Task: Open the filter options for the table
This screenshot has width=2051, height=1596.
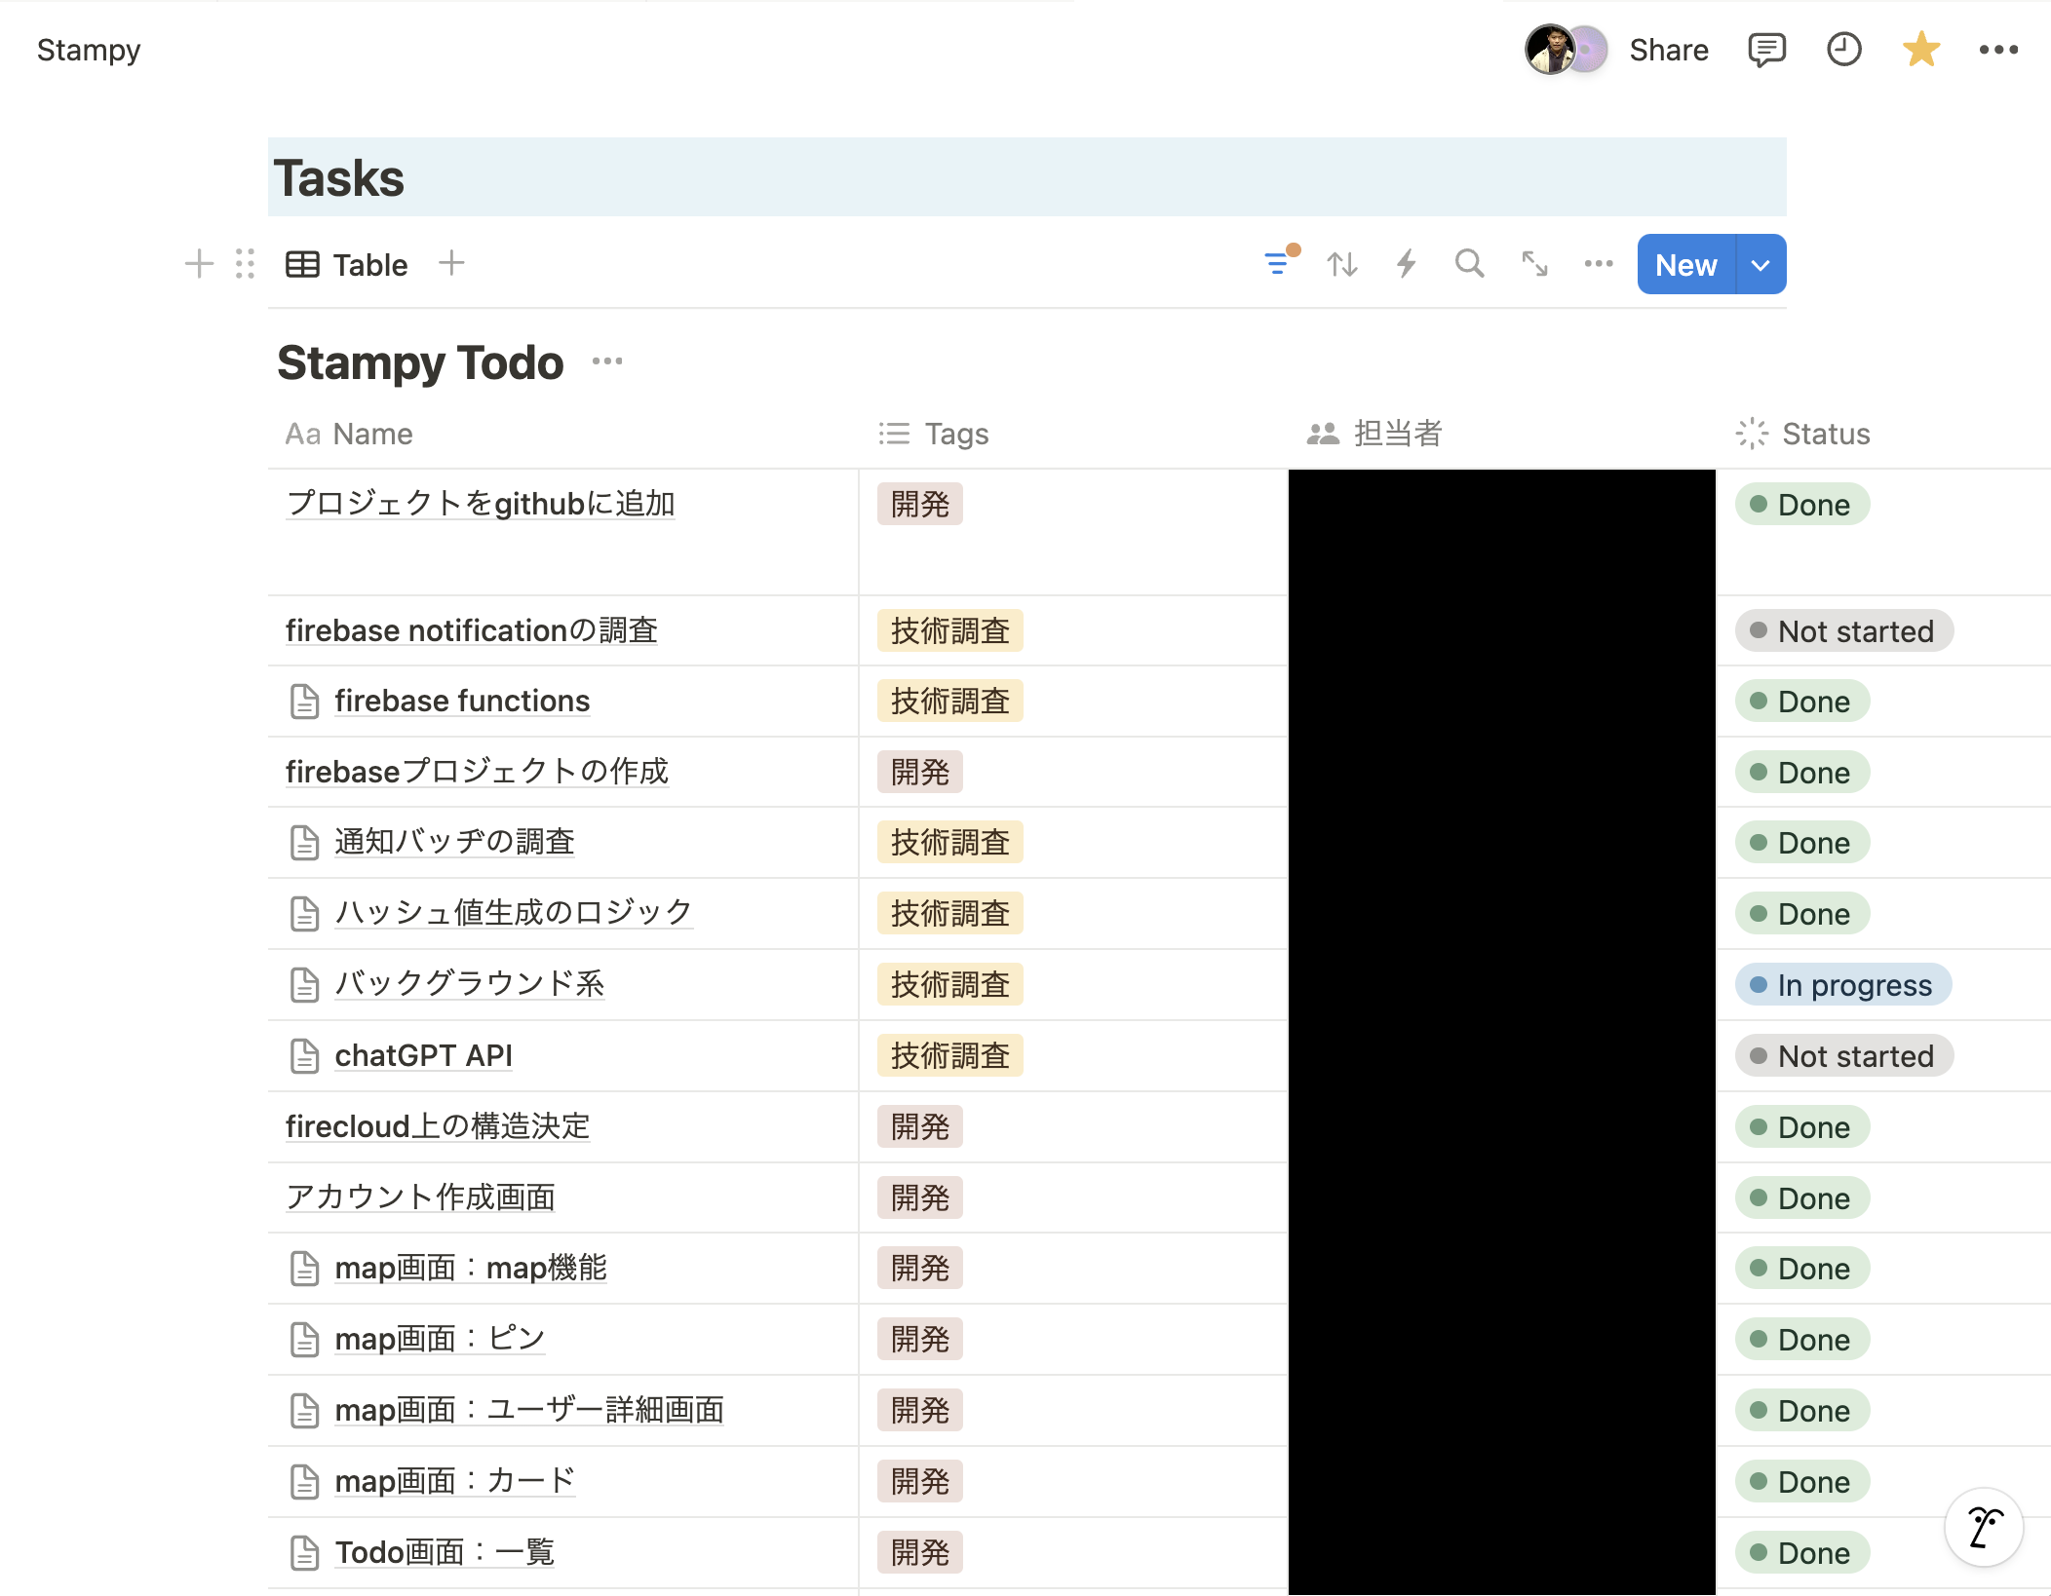Action: [x=1277, y=263]
